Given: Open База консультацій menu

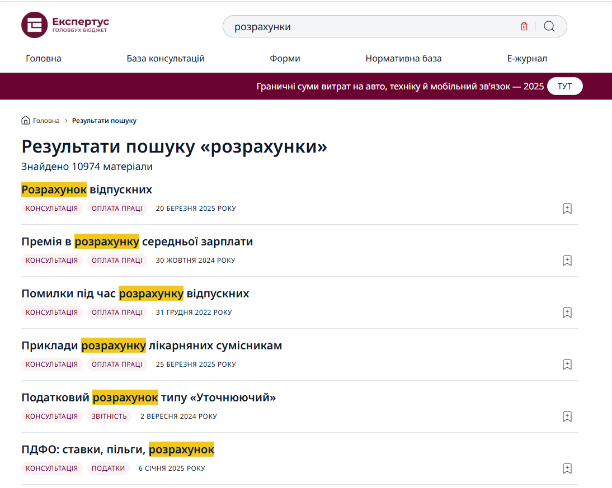Looking at the screenshot, I should 166,58.
